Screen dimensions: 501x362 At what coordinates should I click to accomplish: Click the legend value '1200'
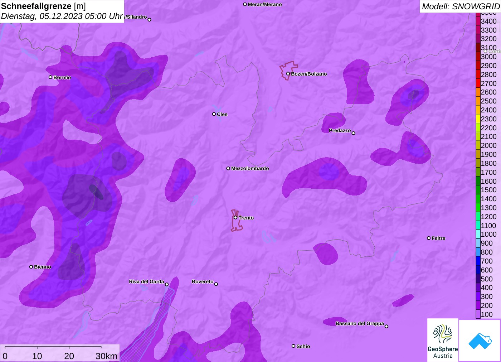[488, 217]
